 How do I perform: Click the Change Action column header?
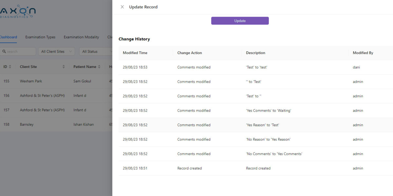pyautogui.click(x=189, y=53)
